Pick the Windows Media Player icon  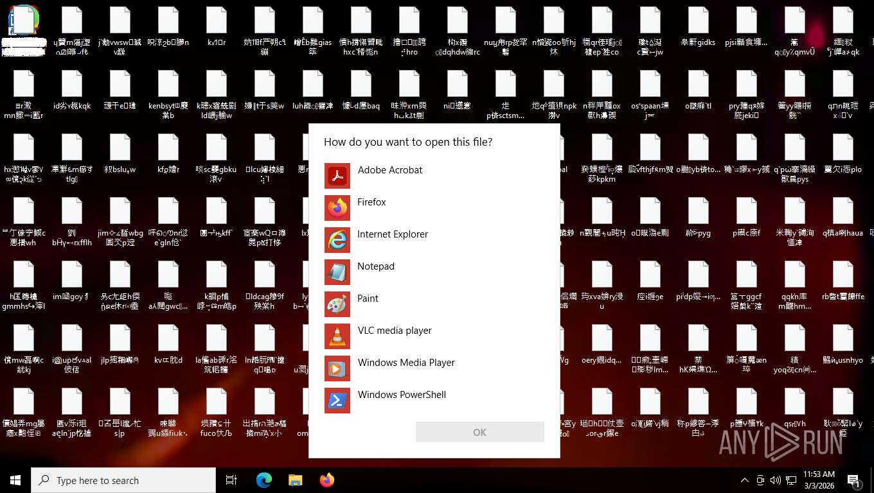click(337, 368)
